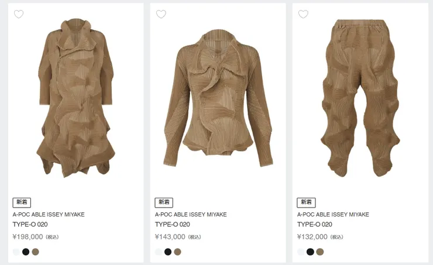Add the trousers to wishlist via heart
Screen dimensions: 433x265
303,14
